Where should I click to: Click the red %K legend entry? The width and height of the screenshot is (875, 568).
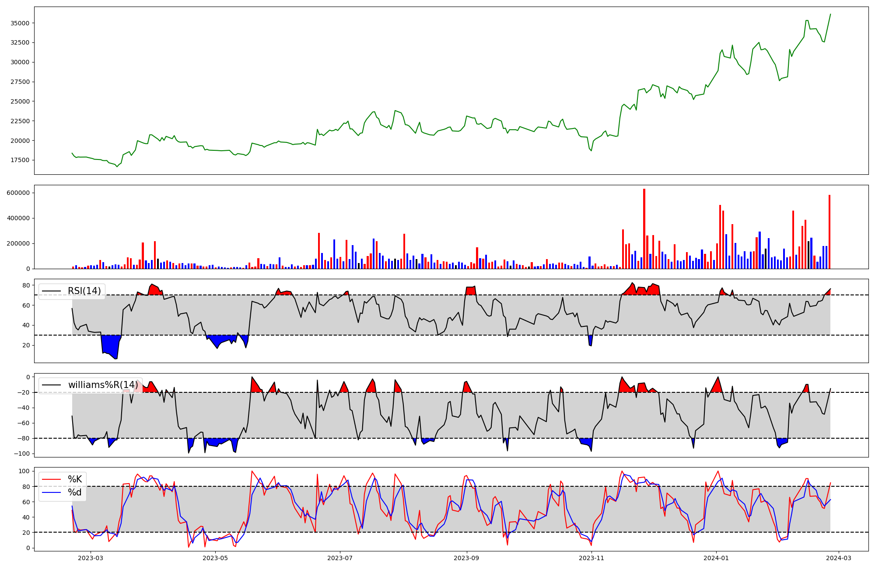tap(75, 479)
